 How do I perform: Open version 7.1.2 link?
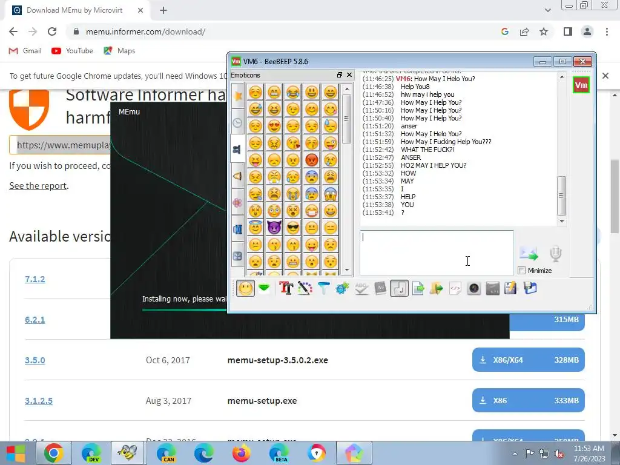35,279
